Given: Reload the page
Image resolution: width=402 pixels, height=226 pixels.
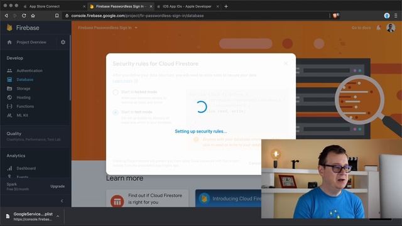Looking at the screenshot, I should [24, 16].
